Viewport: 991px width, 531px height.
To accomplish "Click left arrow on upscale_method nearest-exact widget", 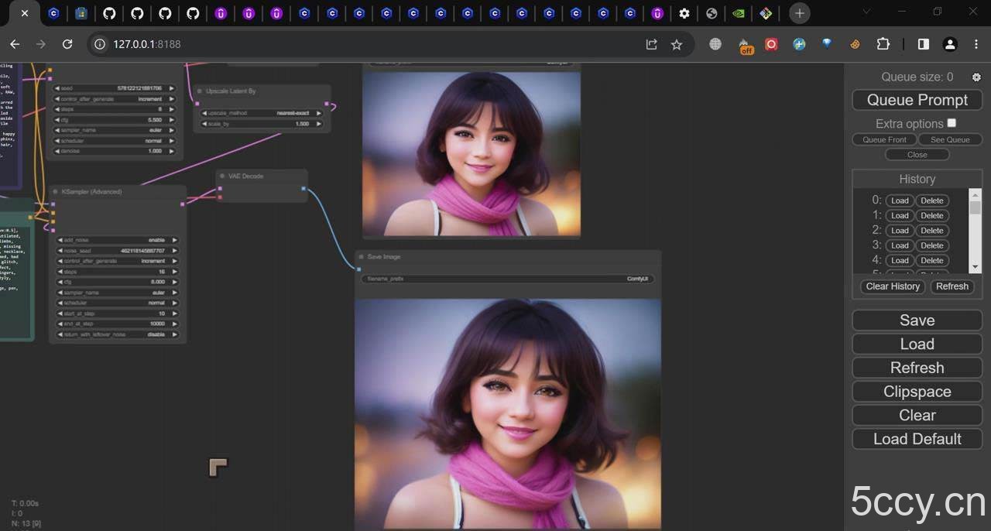I will pos(203,112).
